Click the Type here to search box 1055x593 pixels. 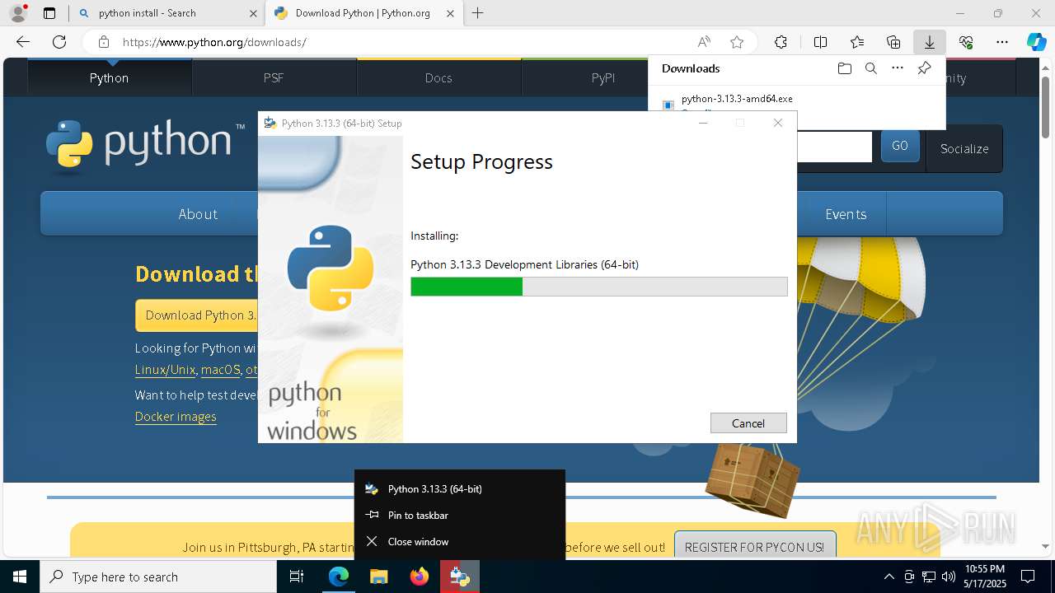pos(158,577)
